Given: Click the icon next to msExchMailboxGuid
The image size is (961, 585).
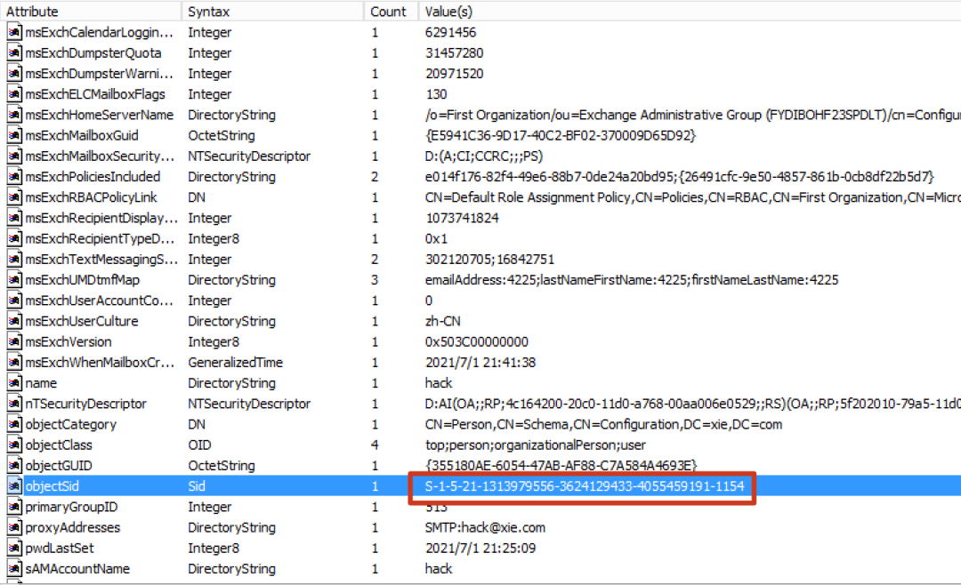Looking at the screenshot, I should click(x=14, y=135).
